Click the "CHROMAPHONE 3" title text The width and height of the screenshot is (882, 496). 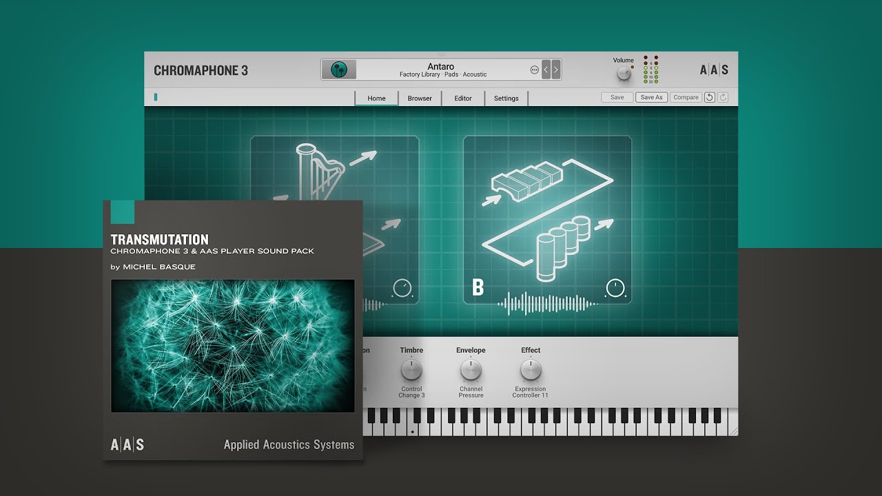pos(201,70)
